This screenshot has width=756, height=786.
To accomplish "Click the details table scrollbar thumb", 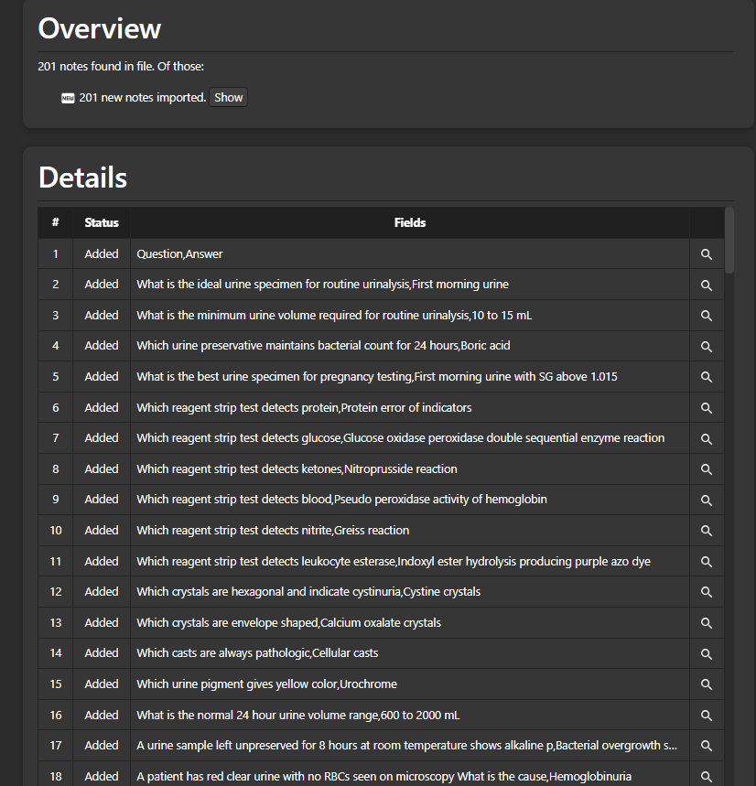I will coord(729,241).
